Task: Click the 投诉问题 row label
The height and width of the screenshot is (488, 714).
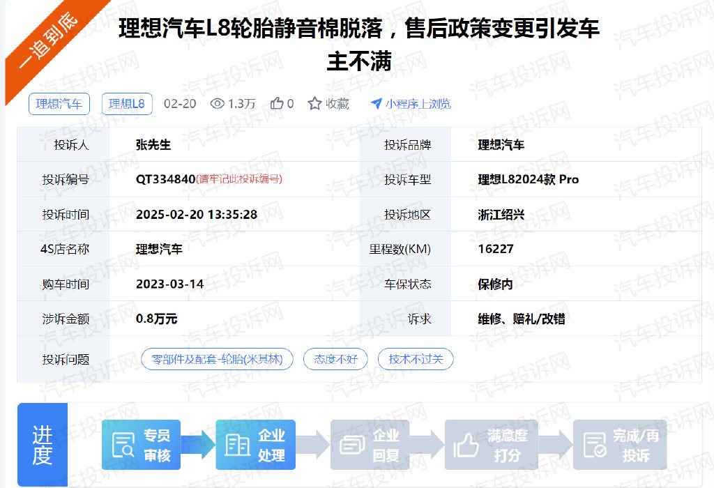Action: 66,359
